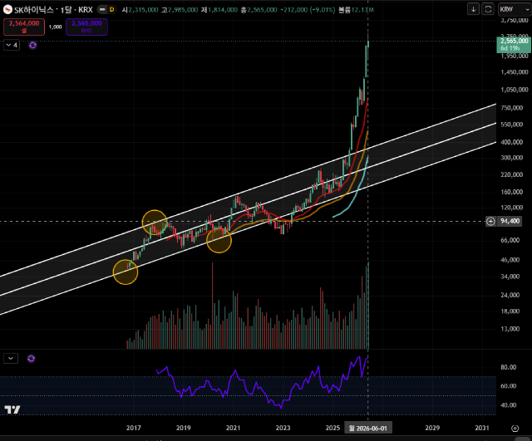Image resolution: width=532 pixels, height=441 pixels.
Task: Click the 34,000 price scale label
Action: (510, 277)
